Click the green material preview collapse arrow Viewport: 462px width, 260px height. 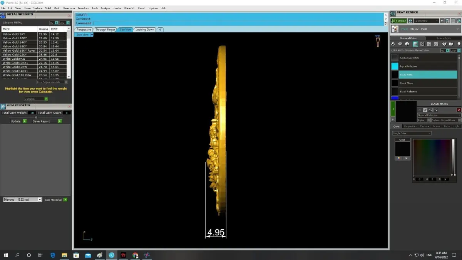point(393,109)
